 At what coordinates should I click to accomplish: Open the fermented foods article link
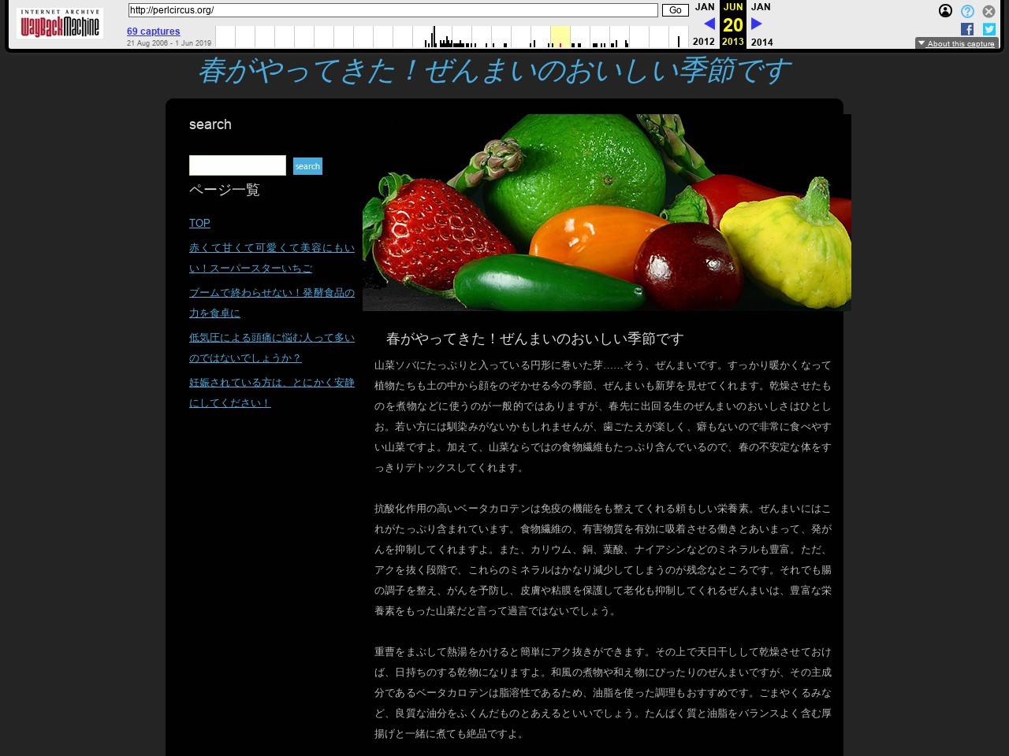click(270, 302)
